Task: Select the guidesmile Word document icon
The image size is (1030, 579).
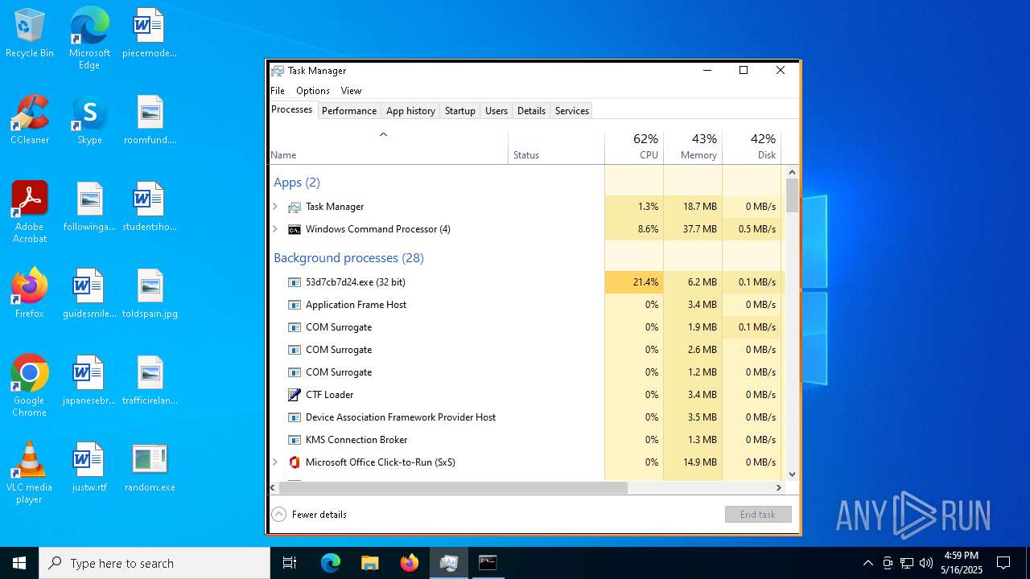Action: click(89, 294)
